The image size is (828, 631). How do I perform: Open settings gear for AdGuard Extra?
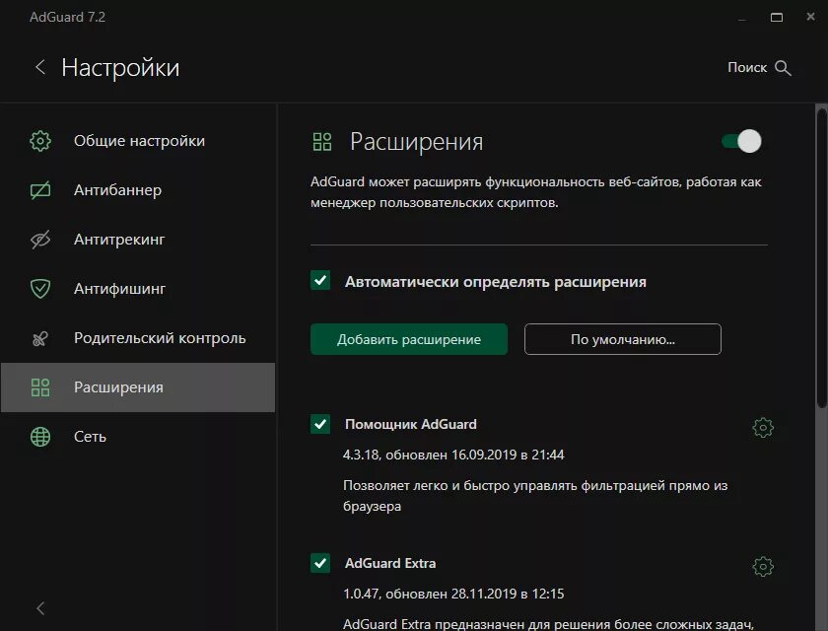coord(763,567)
